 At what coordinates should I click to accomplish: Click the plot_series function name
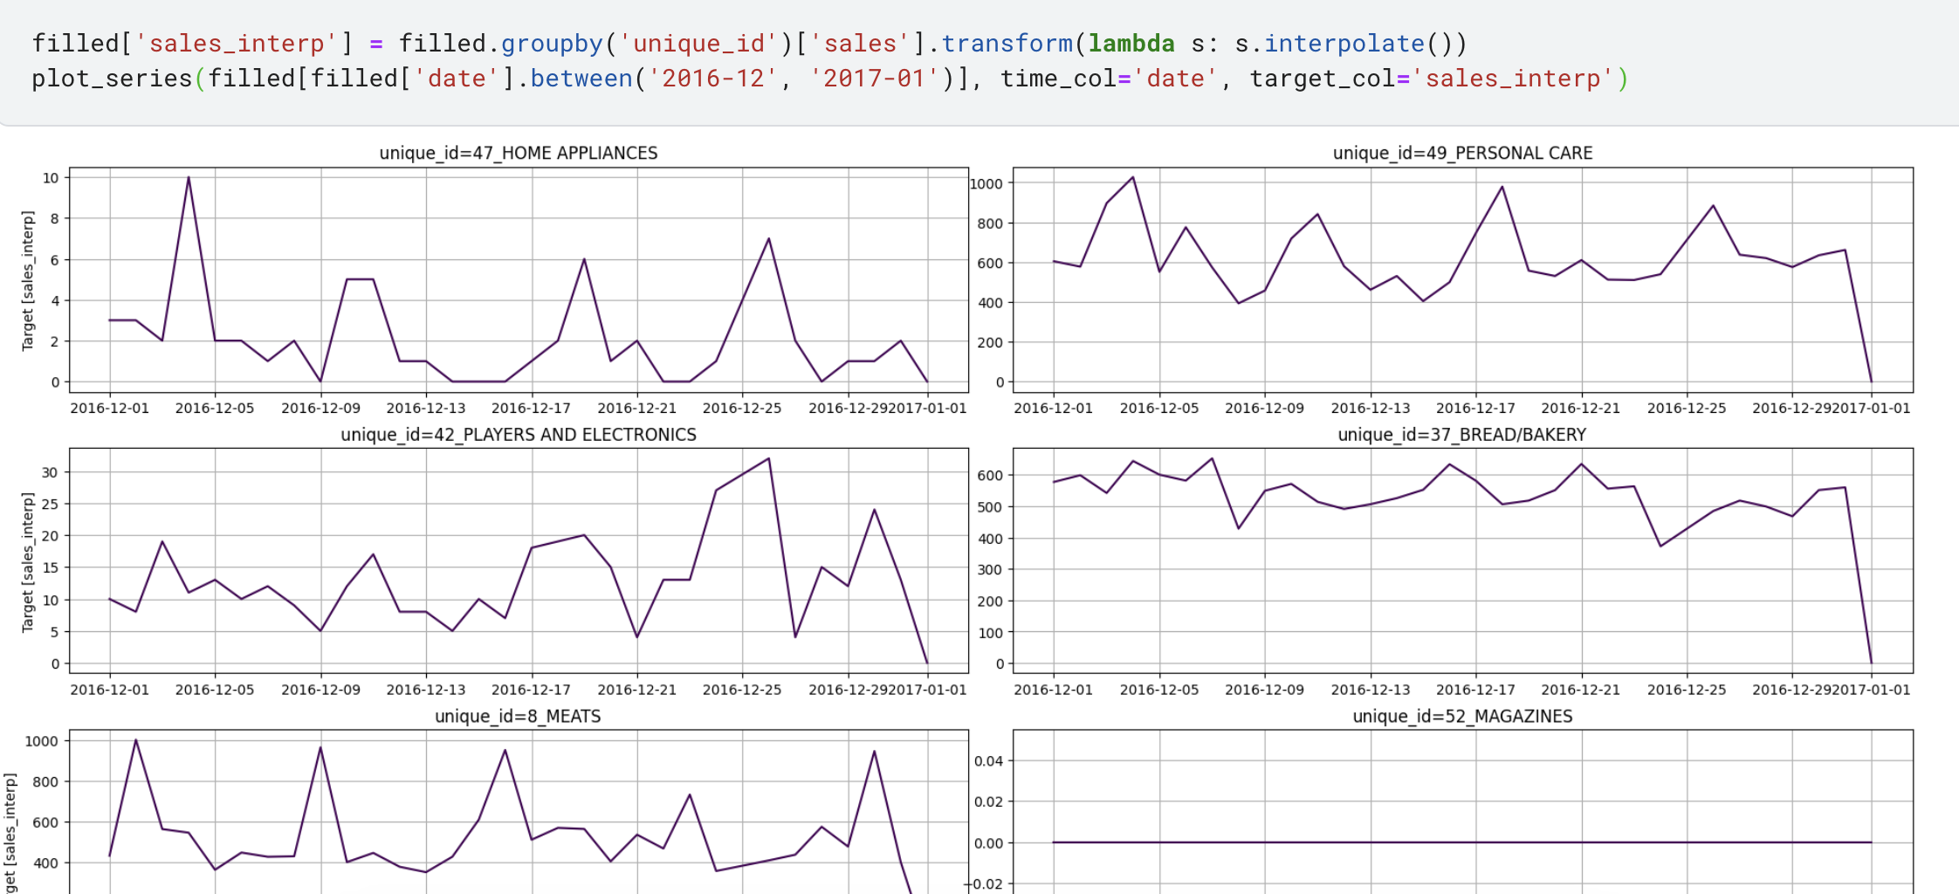pos(112,79)
